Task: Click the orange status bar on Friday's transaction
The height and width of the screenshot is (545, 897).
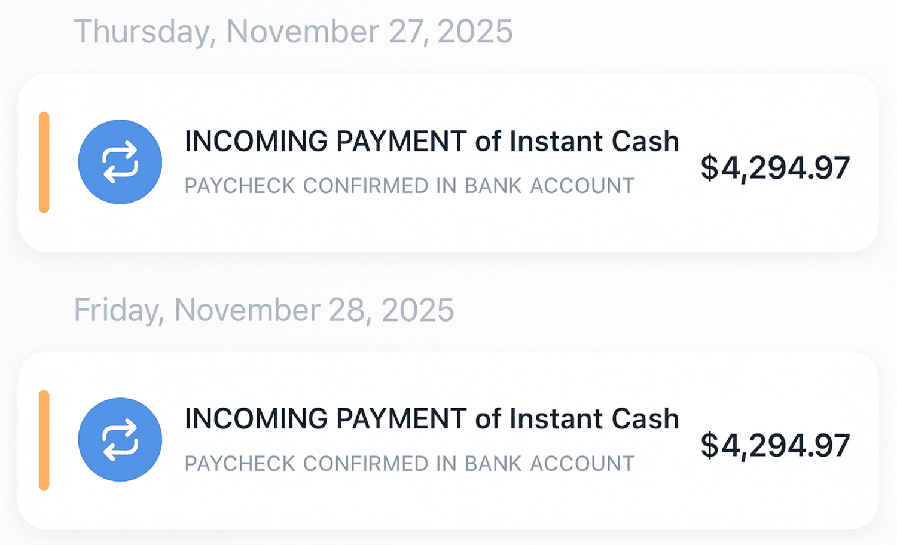Action: 44,439
